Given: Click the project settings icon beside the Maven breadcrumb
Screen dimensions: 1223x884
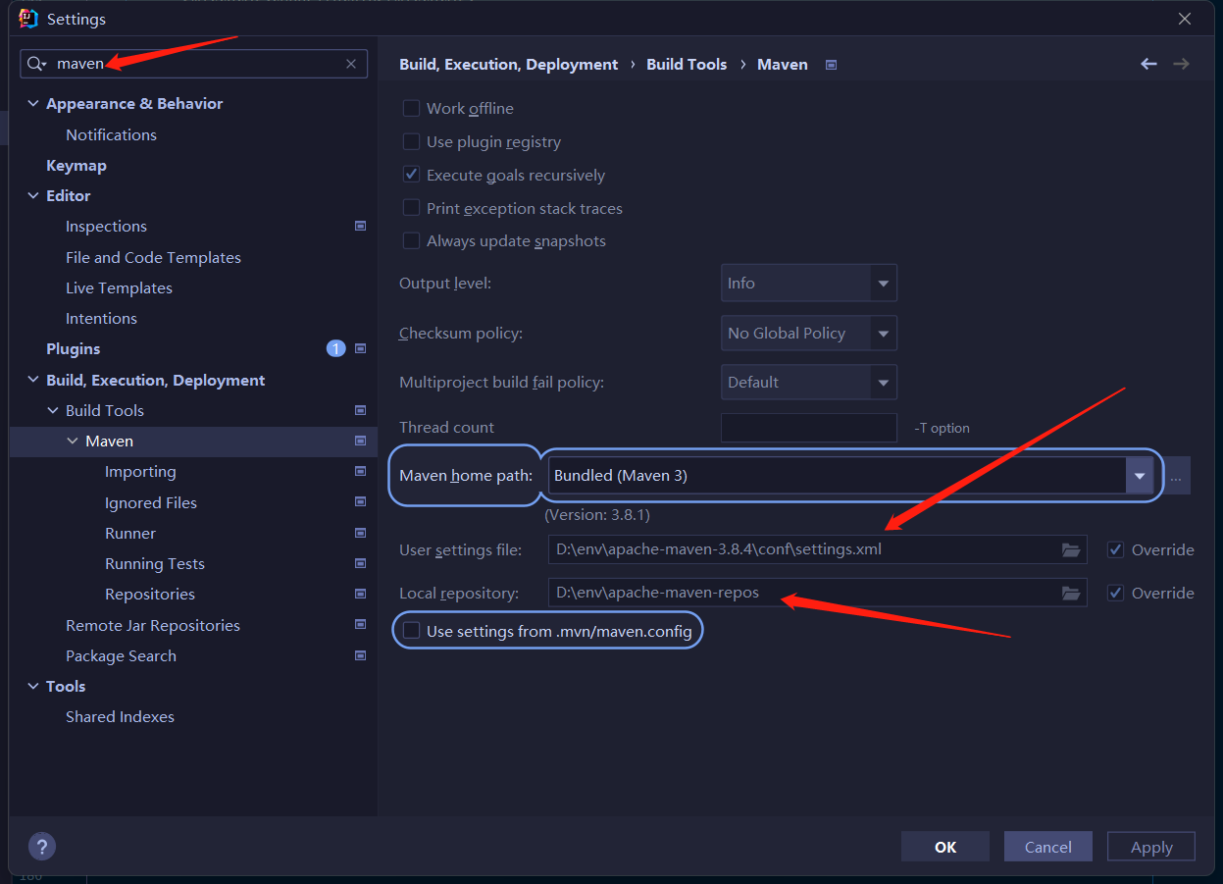Looking at the screenshot, I should (832, 65).
